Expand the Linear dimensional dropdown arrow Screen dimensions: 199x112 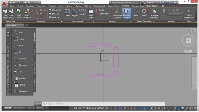click(67, 17)
